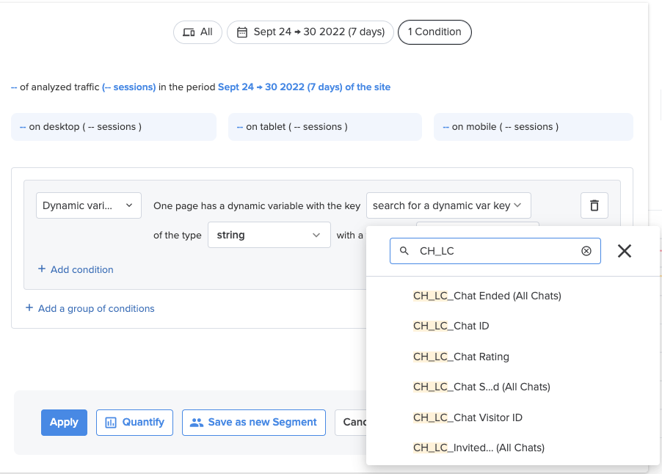662x474 pixels.
Task: Open the Sept 24 → 30 2022 date picker
Action: coord(310,32)
